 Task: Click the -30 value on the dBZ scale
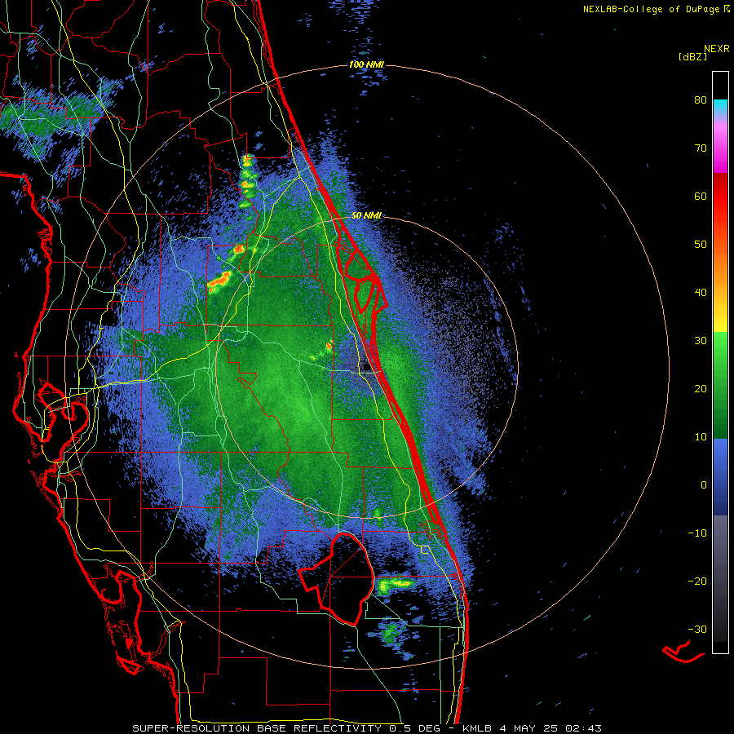pyautogui.click(x=697, y=629)
